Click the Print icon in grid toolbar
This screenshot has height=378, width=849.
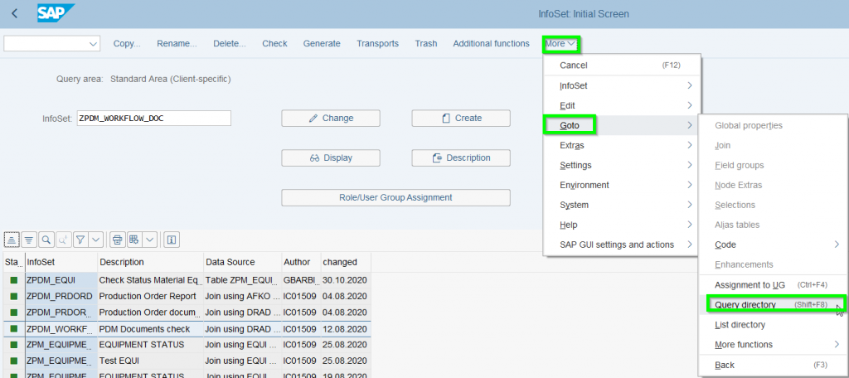coord(118,240)
